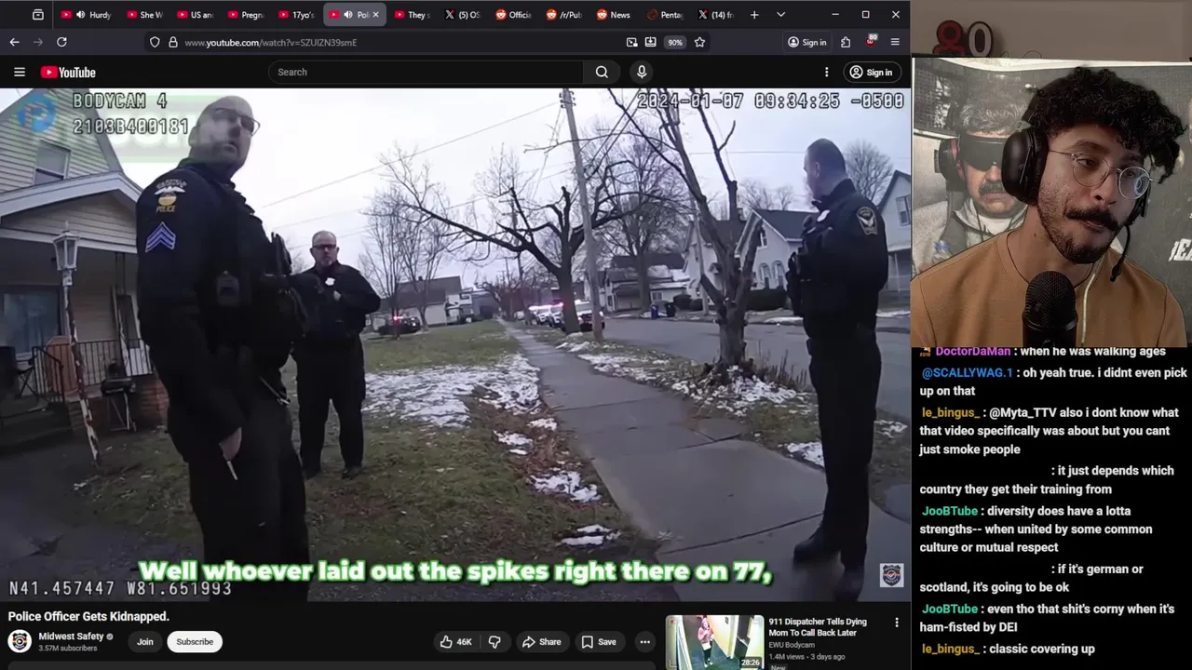This screenshot has width=1192, height=670.
Task: Click the first JooBTube message about diversity
Action: pos(1036,529)
